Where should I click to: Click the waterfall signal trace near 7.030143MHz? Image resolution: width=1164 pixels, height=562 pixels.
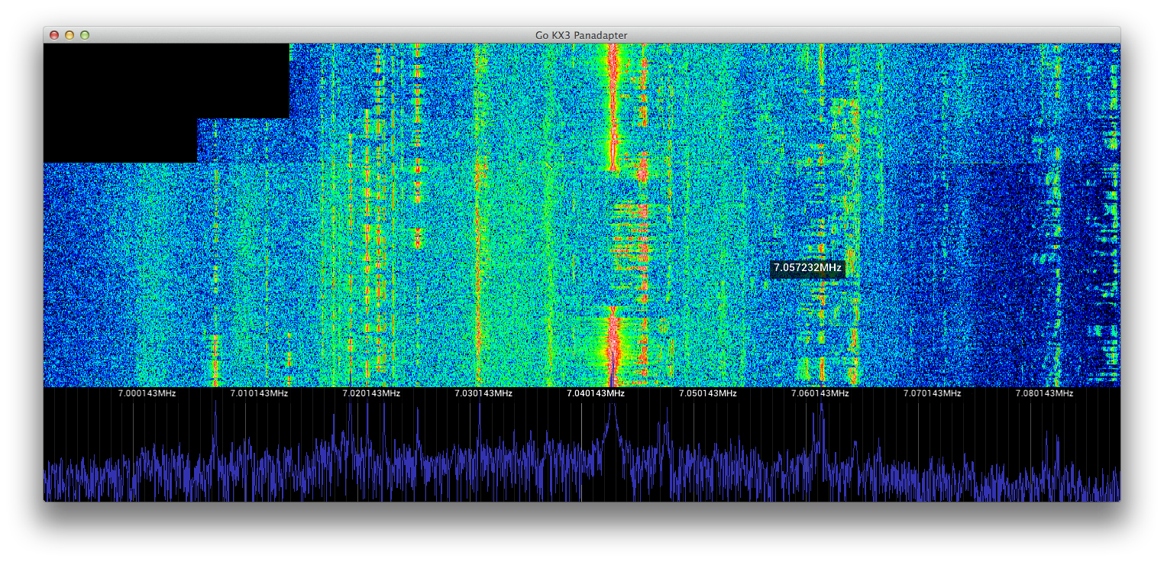[480, 229]
